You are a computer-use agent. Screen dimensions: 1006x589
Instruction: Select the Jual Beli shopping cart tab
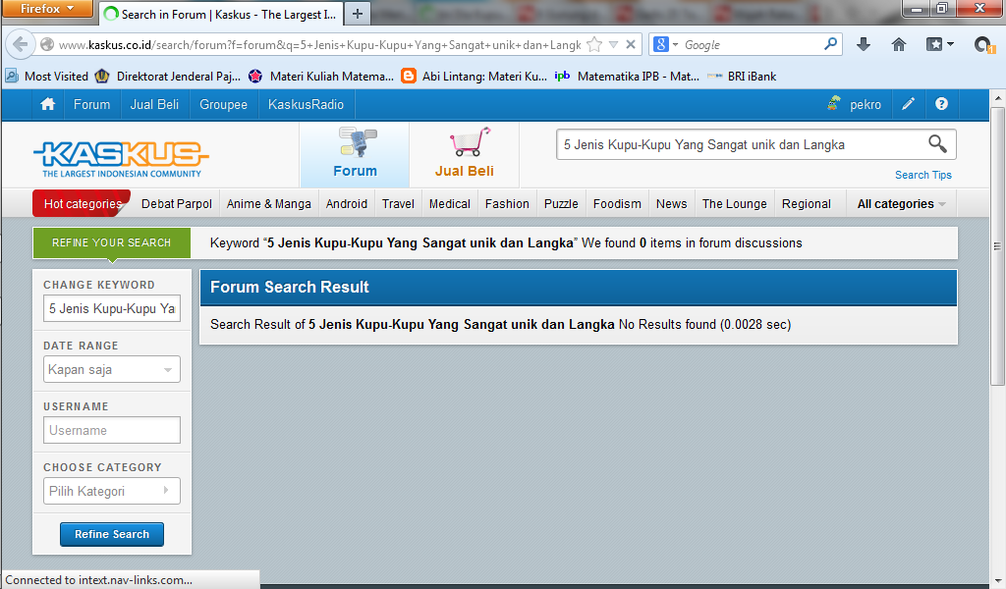(x=465, y=154)
